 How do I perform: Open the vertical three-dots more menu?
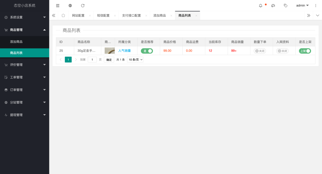click(316, 6)
